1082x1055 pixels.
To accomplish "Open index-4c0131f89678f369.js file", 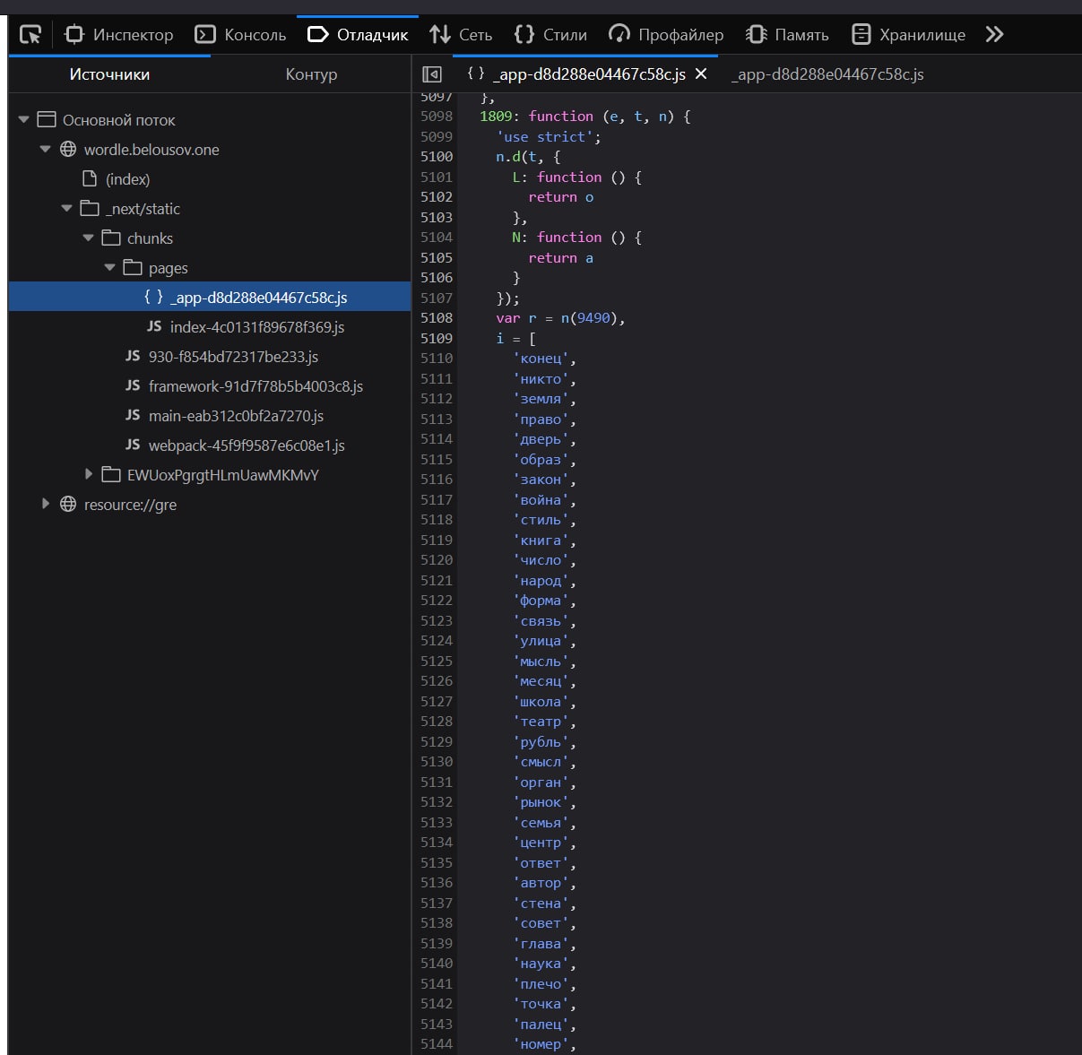I will pos(256,327).
